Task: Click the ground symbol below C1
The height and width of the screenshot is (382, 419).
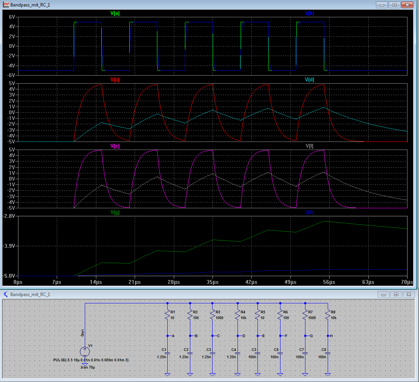Action: (x=167, y=374)
